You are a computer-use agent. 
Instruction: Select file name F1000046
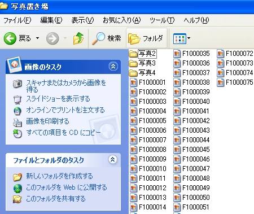[x=196, y=159]
